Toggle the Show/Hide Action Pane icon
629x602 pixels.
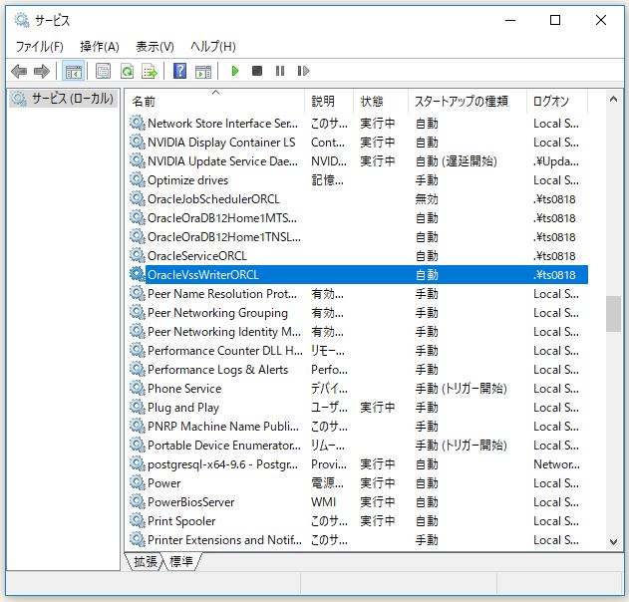(203, 72)
